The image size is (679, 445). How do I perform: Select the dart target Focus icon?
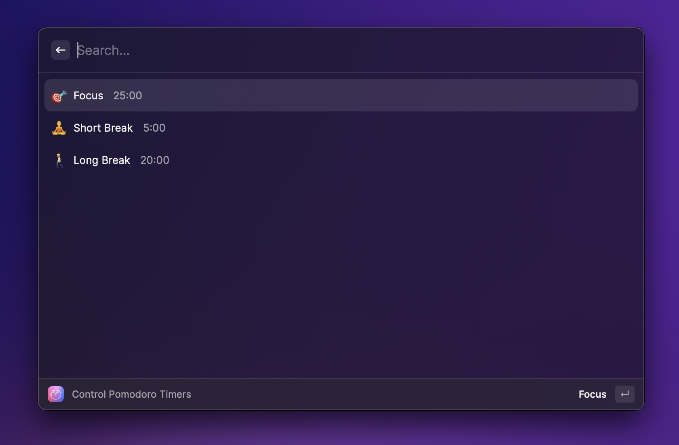pyautogui.click(x=59, y=96)
